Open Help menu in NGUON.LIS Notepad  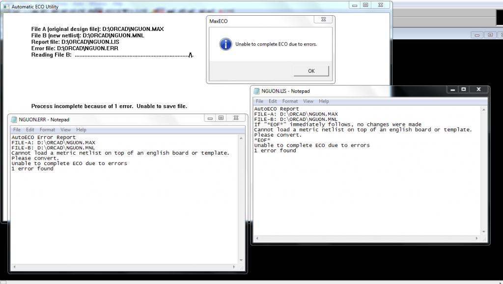(324, 101)
